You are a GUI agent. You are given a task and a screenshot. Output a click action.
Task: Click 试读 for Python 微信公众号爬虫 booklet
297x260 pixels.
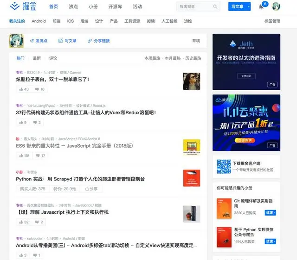click(x=270, y=241)
